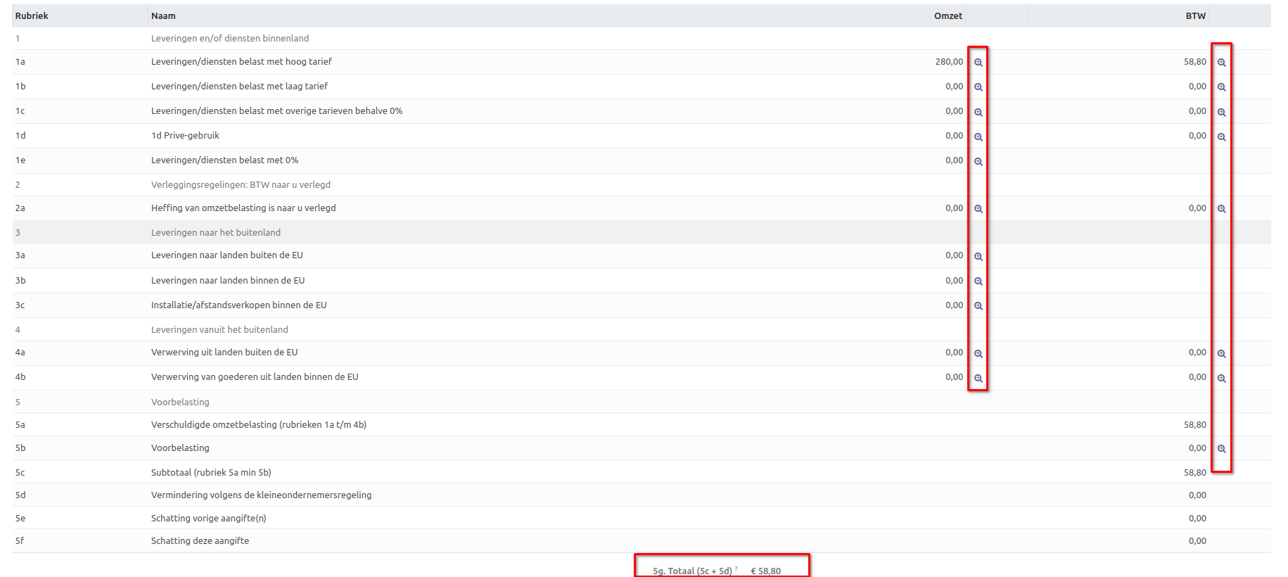
Task: Click magnifier icon next to 1a Omzet 280,00
Action: click(x=978, y=63)
